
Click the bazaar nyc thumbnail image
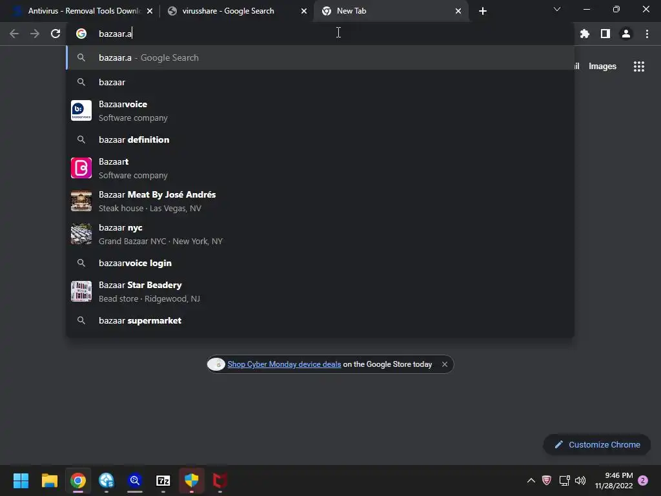tap(81, 234)
